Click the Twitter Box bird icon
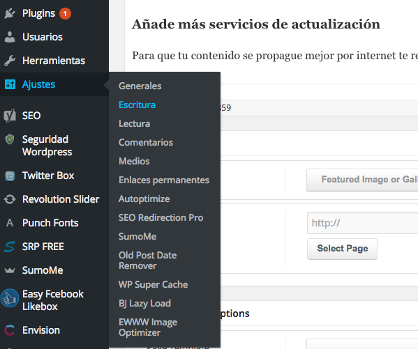Screen dimensions: 418x349 [x=10, y=176]
